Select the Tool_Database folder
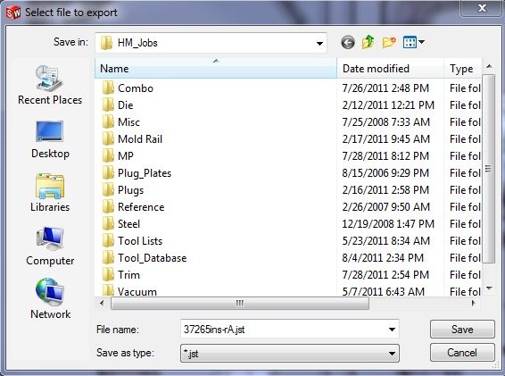505x376 pixels. (x=145, y=258)
